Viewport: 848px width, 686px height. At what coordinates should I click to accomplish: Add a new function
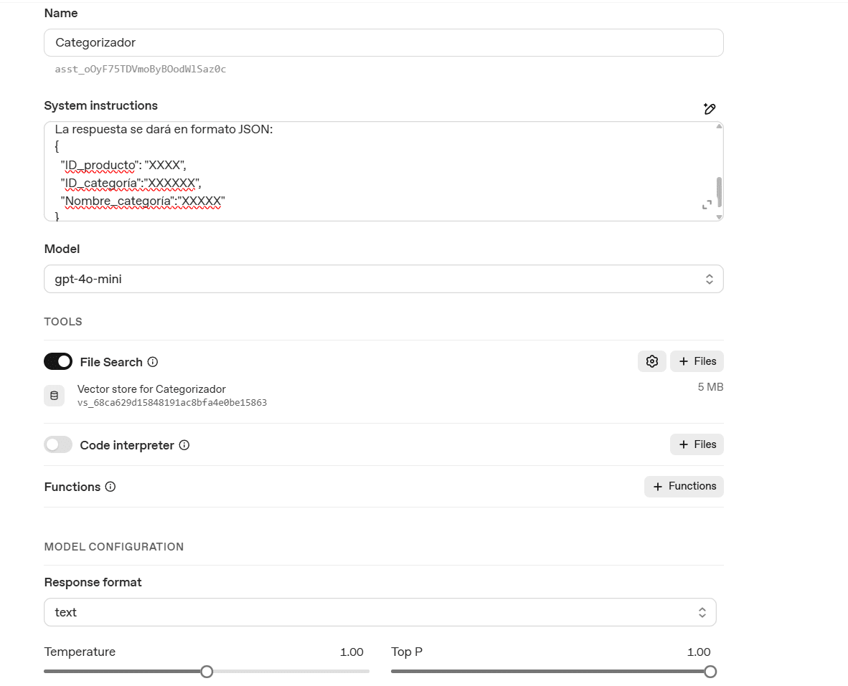click(684, 486)
